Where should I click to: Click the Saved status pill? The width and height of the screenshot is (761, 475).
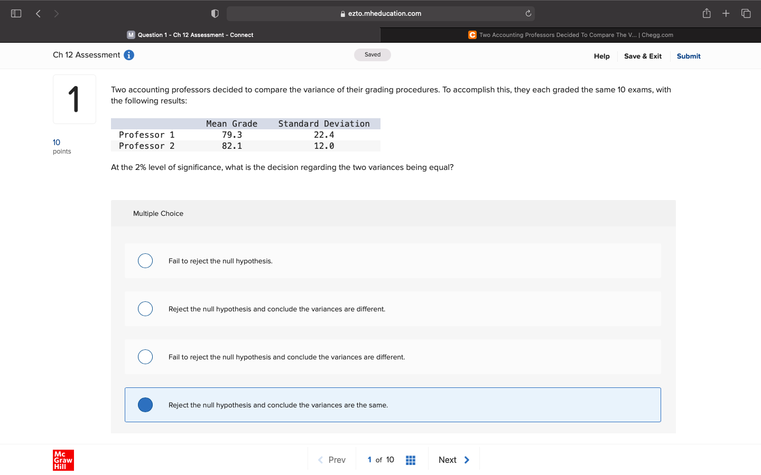pyautogui.click(x=373, y=54)
